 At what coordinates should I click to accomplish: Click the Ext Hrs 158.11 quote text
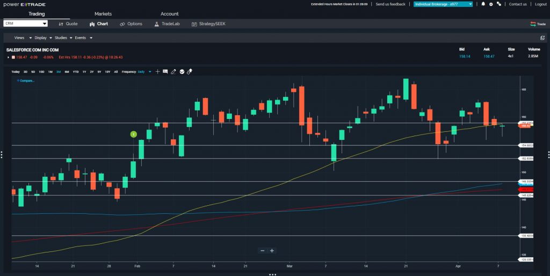point(90,57)
